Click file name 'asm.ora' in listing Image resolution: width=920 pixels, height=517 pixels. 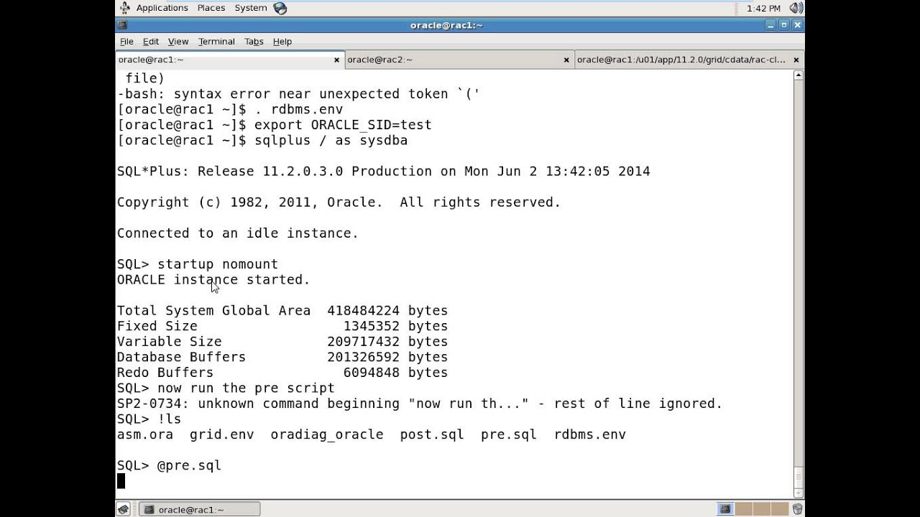pyautogui.click(x=145, y=434)
